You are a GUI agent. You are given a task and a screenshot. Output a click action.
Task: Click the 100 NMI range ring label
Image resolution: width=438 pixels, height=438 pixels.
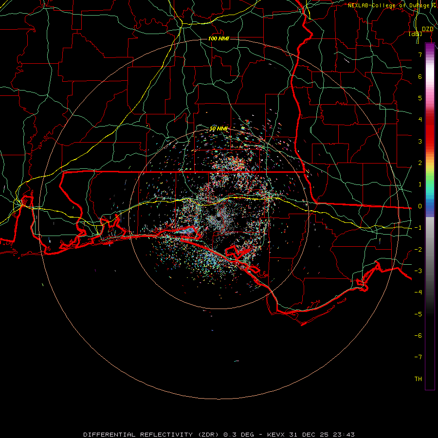click(x=219, y=38)
